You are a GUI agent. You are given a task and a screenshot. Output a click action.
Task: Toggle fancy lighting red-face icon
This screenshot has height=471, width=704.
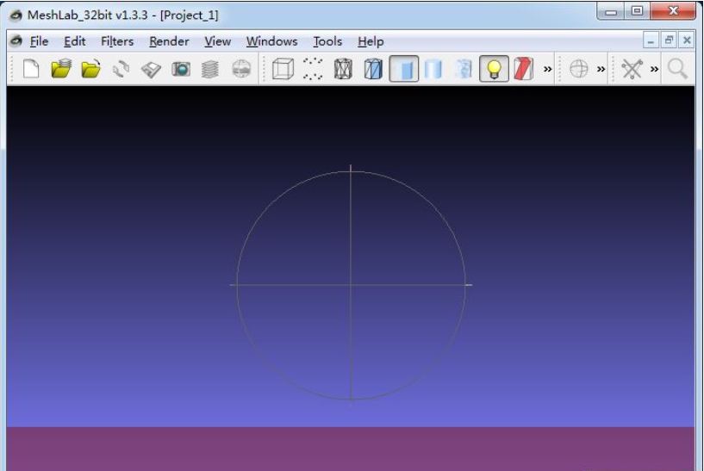tap(524, 69)
